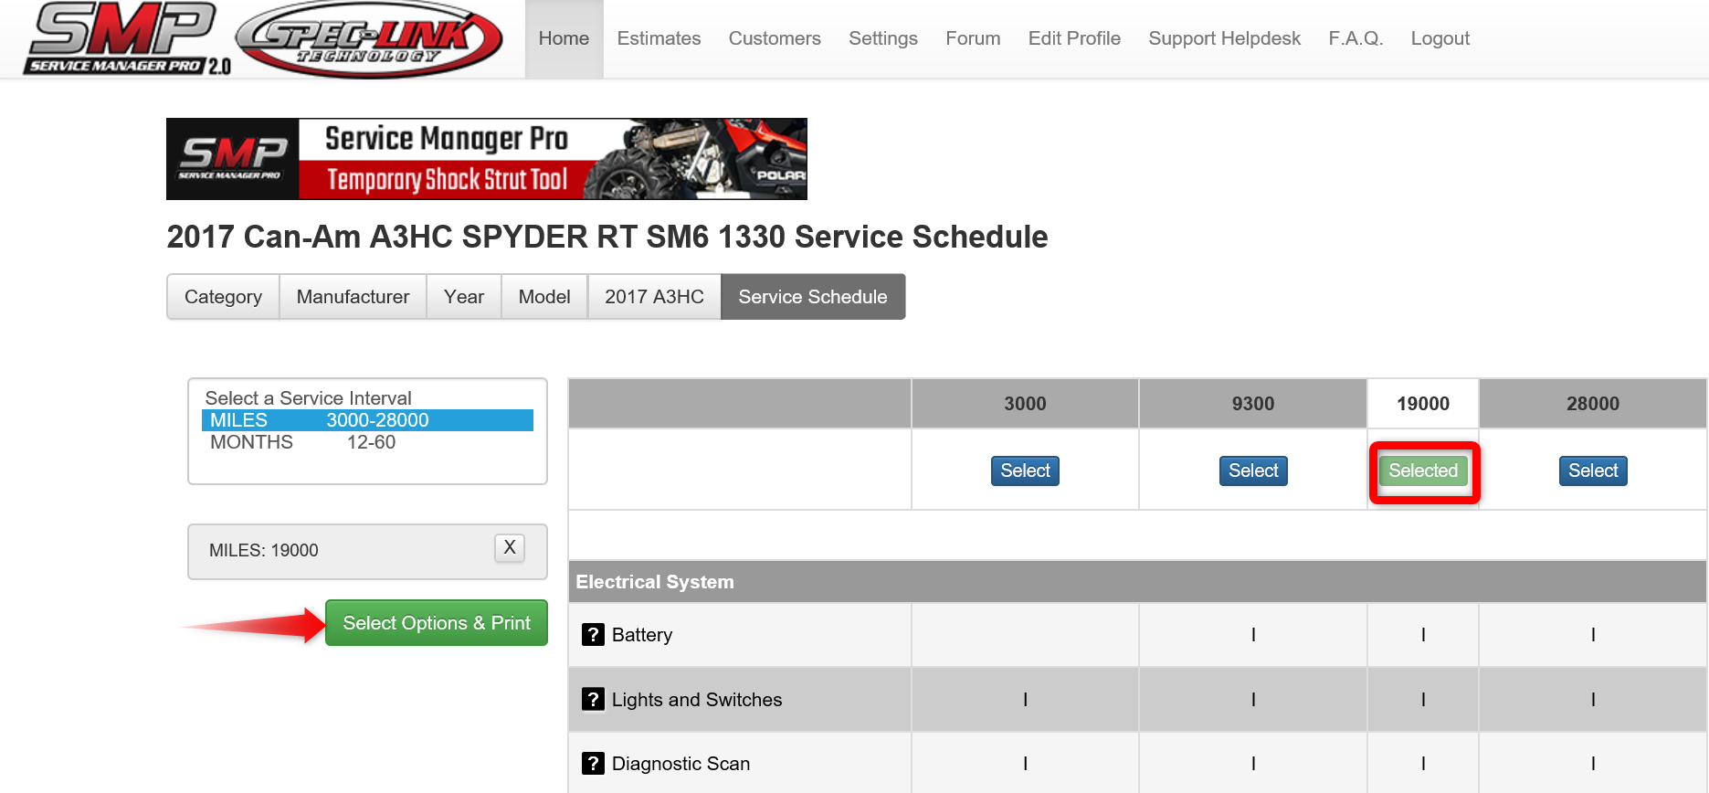Open Support Helpdesk link

[x=1224, y=38]
